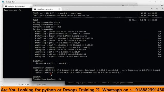Close the Paint window
Screen dimensions: 164x92
click(161, 2)
